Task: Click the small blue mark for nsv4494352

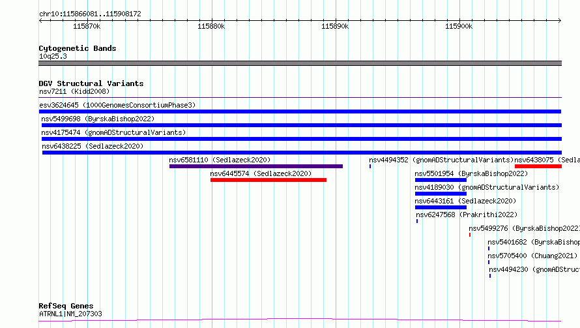Action: pos(370,166)
